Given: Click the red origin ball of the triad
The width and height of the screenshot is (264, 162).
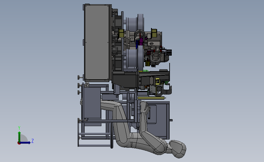Looking at the screenshot, I should pyautogui.click(x=19, y=143).
